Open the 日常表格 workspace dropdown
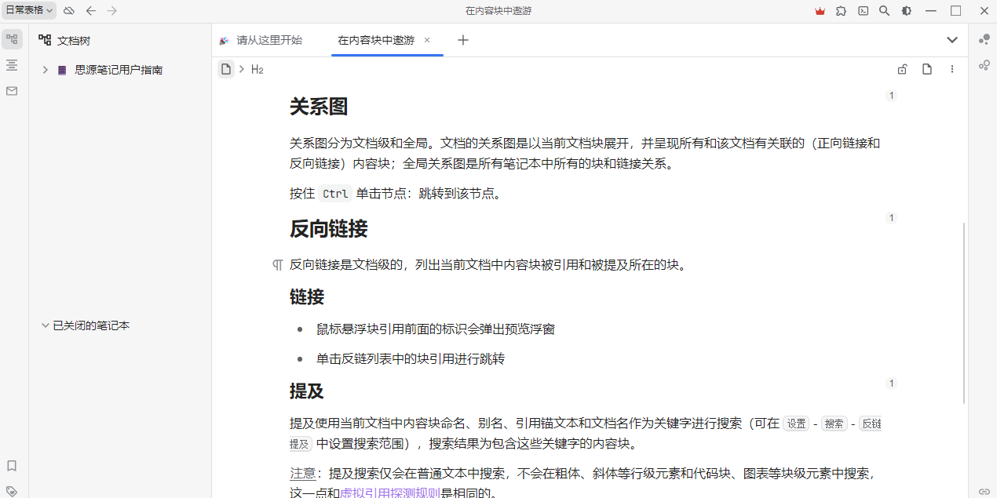This screenshot has width=997, height=498. [29, 10]
